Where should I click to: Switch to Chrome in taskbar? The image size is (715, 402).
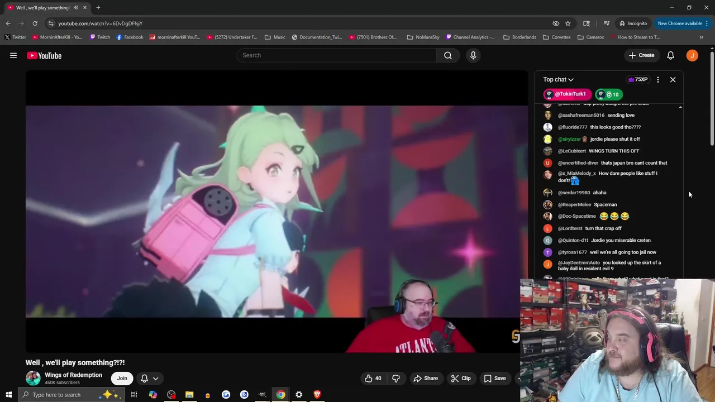(280, 395)
